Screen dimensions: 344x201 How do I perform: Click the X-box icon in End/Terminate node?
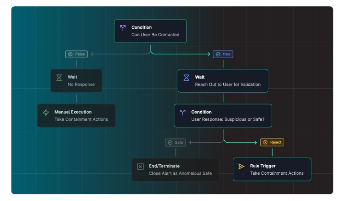(x=140, y=167)
